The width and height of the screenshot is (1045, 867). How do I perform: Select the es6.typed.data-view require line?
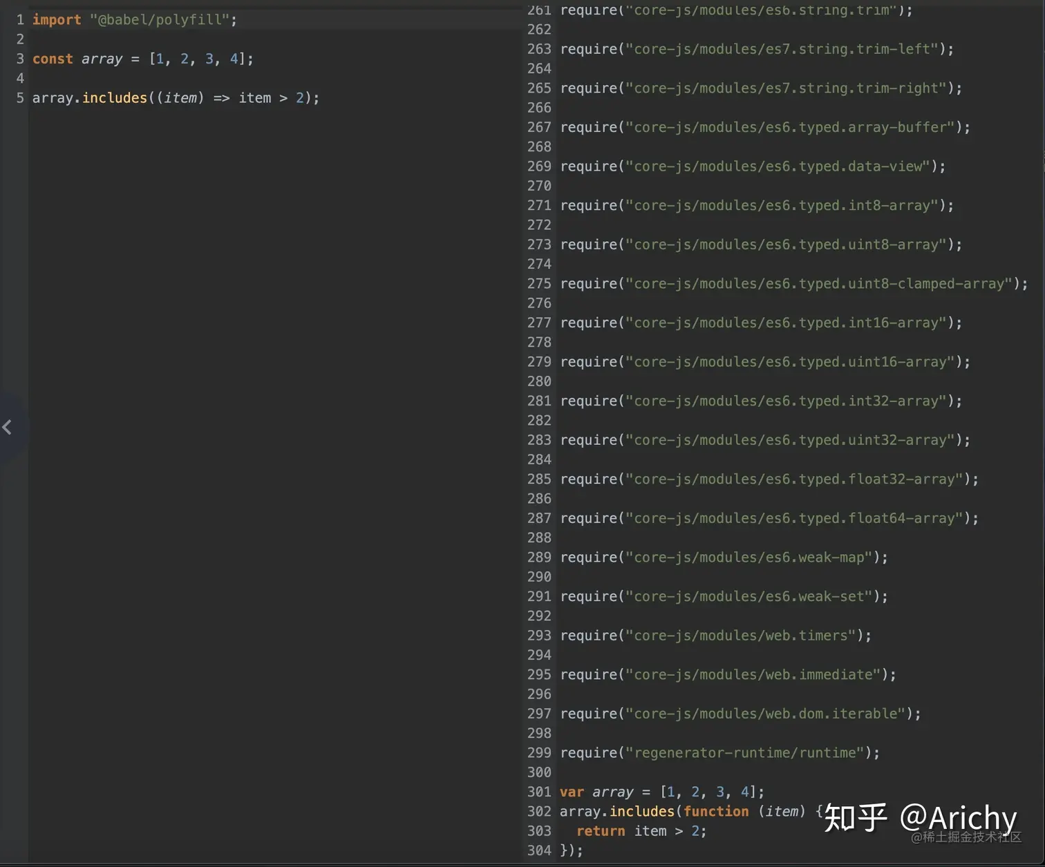pos(753,166)
